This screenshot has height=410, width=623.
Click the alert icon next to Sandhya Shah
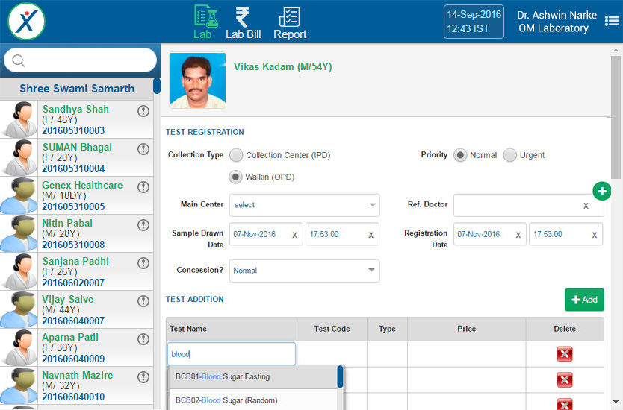point(143,111)
